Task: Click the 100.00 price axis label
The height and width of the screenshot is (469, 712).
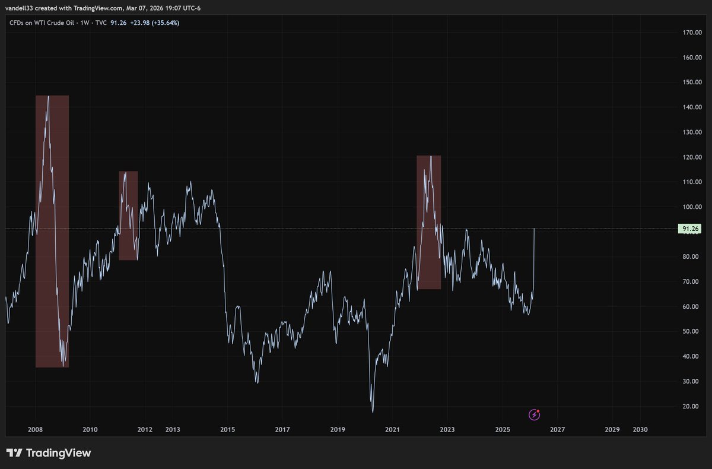Action: coord(692,207)
